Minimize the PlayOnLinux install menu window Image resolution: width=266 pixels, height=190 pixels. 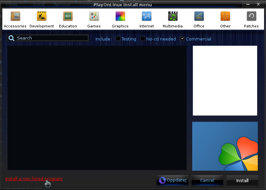(x=248, y=4)
